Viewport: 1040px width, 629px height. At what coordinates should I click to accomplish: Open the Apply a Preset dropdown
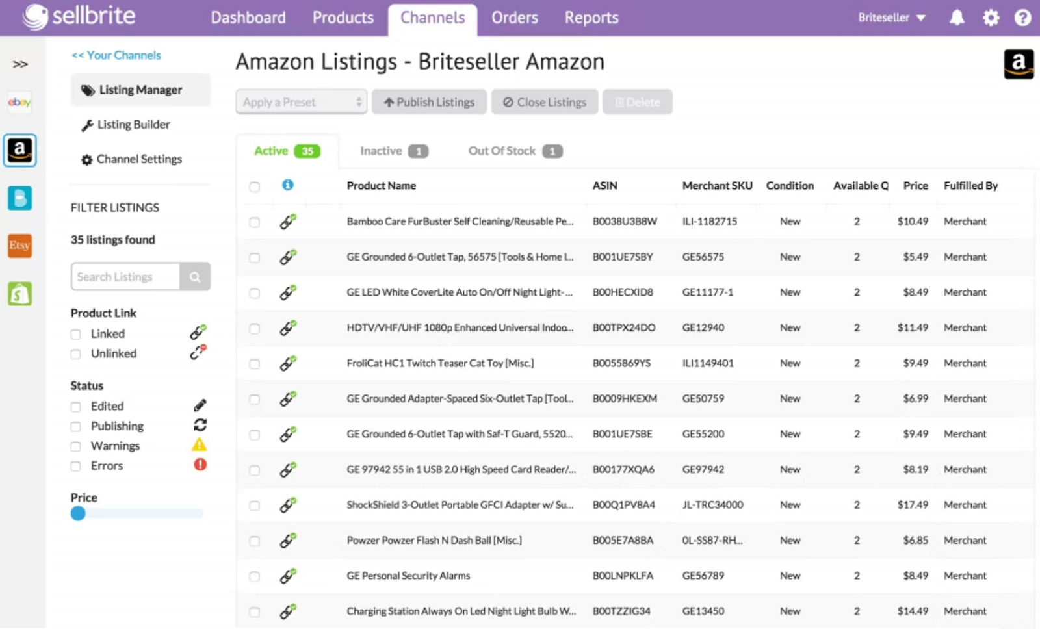pyautogui.click(x=300, y=101)
